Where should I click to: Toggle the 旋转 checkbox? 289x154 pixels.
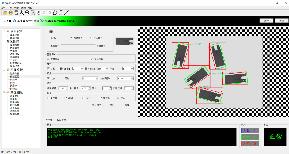[x=48, y=69]
